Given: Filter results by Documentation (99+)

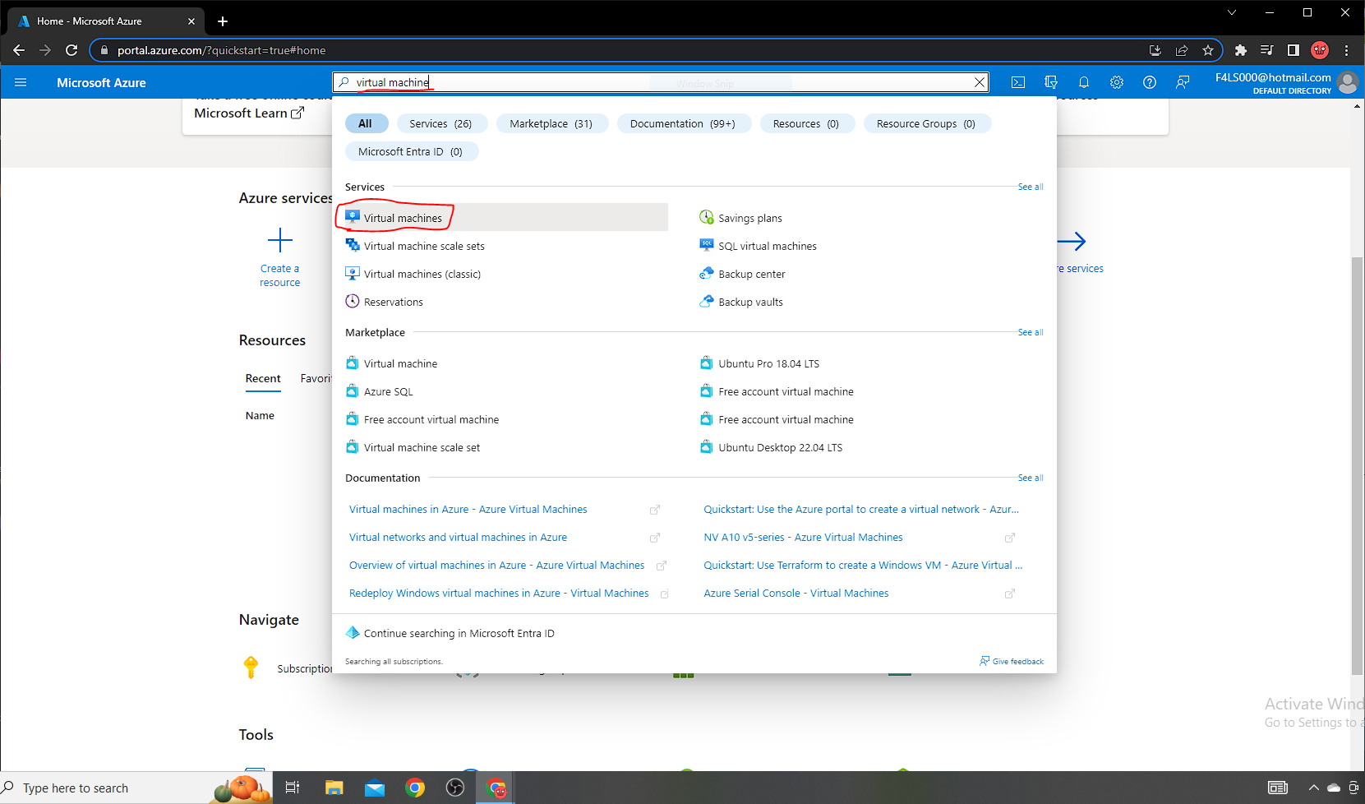Looking at the screenshot, I should click(x=683, y=123).
